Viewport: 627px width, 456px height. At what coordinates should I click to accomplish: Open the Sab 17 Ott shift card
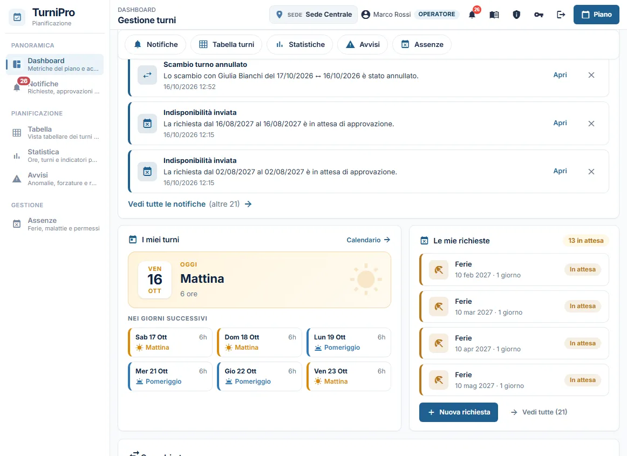tap(171, 342)
